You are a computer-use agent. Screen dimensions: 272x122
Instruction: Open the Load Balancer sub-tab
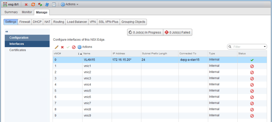click(77, 22)
